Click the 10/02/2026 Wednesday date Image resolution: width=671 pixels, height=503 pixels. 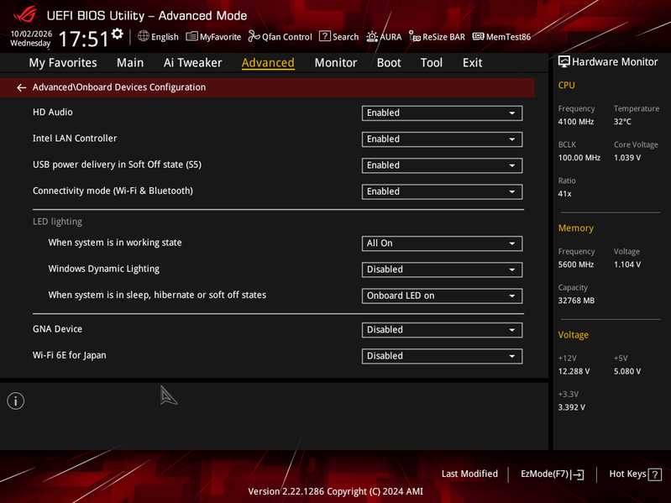[31, 39]
